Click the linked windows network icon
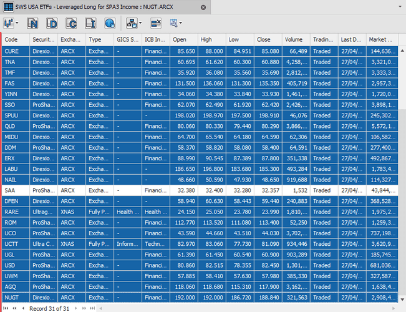 [132, 23]
